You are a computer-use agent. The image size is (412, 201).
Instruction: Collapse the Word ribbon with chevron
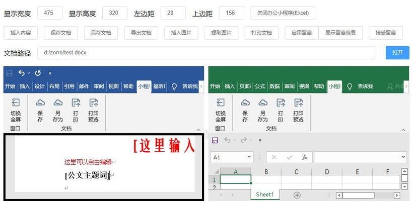coord(198,130)
